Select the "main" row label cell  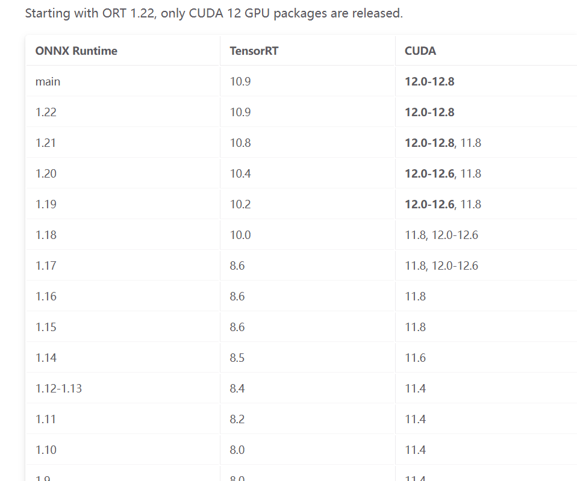coord(48,81)
